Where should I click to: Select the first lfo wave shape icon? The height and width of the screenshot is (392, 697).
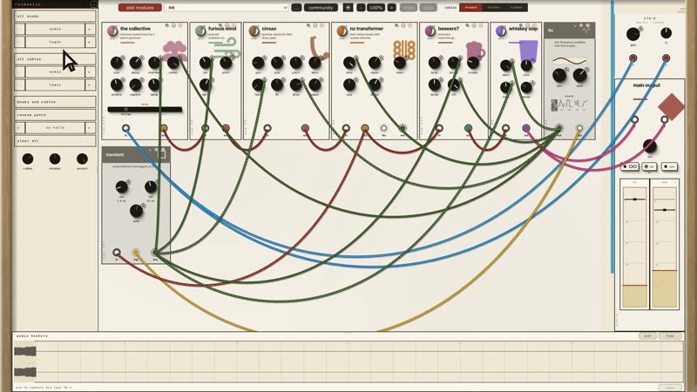554,105
